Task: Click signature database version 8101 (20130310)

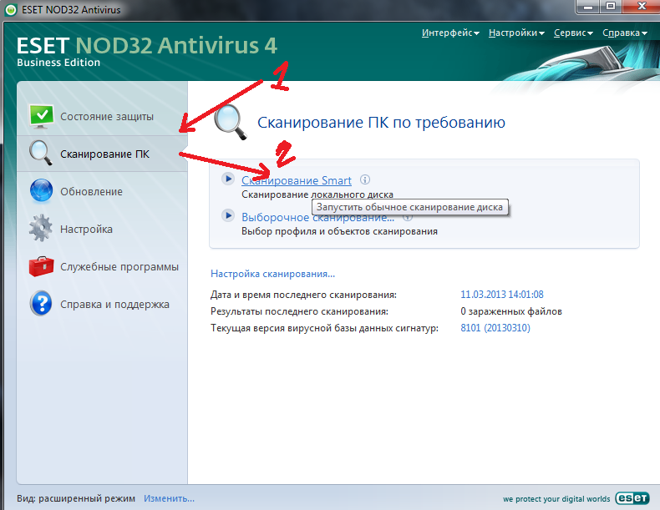Action: (495, 328)
